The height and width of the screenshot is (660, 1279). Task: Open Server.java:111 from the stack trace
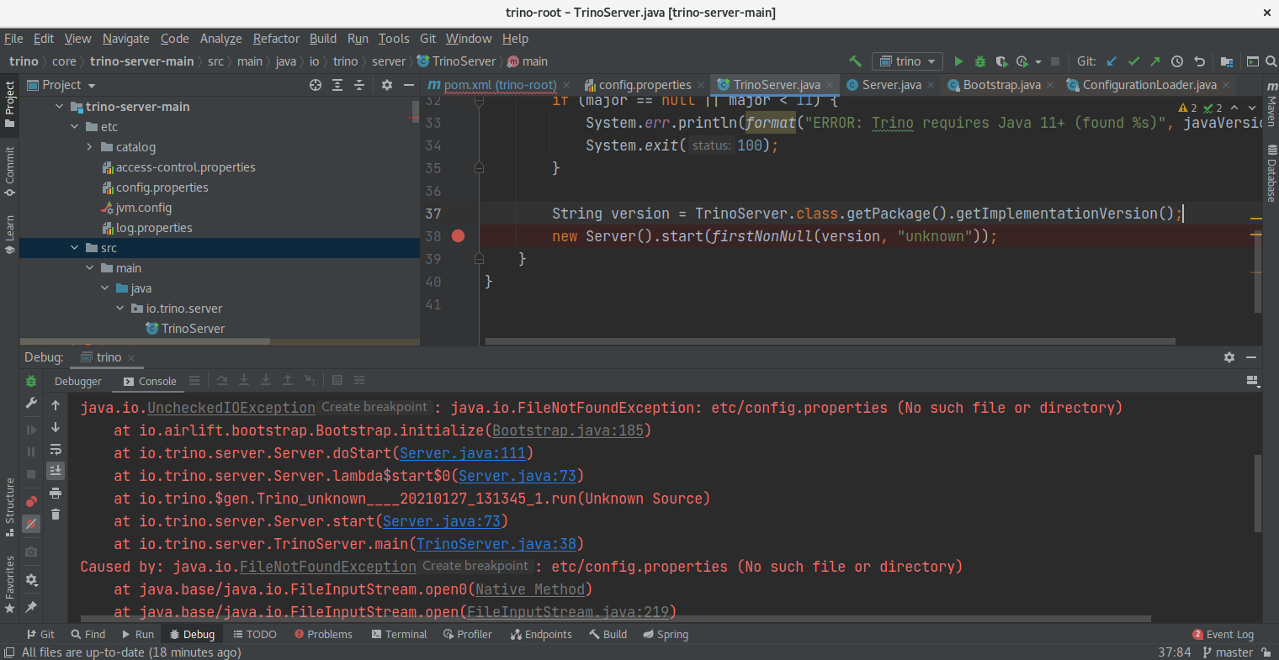[462, 453]
